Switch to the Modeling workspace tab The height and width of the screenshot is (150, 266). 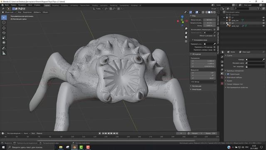click(55, 5)
